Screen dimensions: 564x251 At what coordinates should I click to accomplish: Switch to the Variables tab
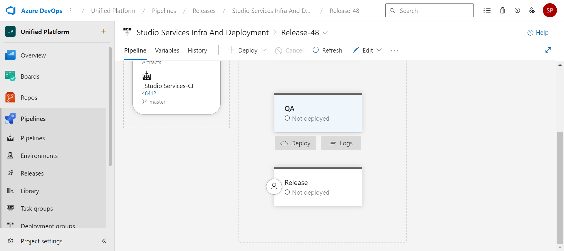pyautogui.click(x=167, y=50)
